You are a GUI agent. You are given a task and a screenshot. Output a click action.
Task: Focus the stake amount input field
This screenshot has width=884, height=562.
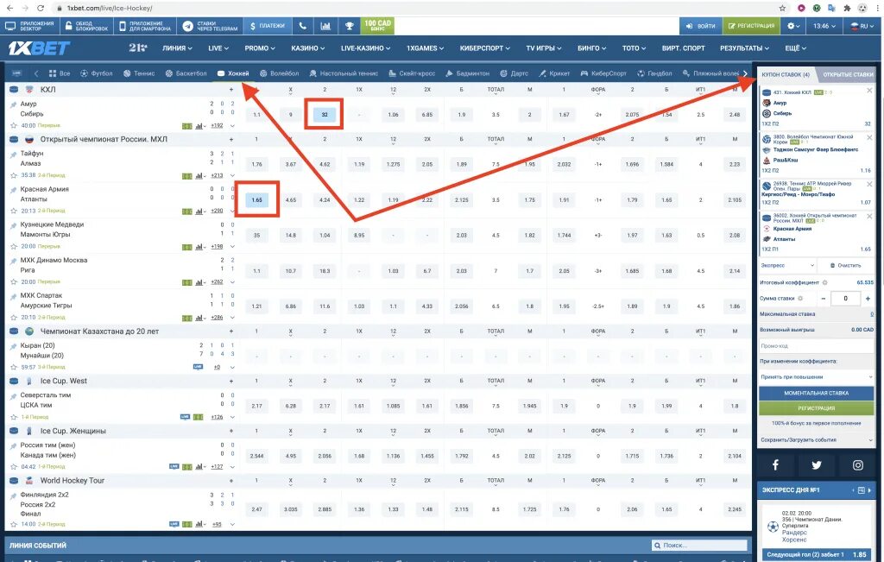click(845, 298)
